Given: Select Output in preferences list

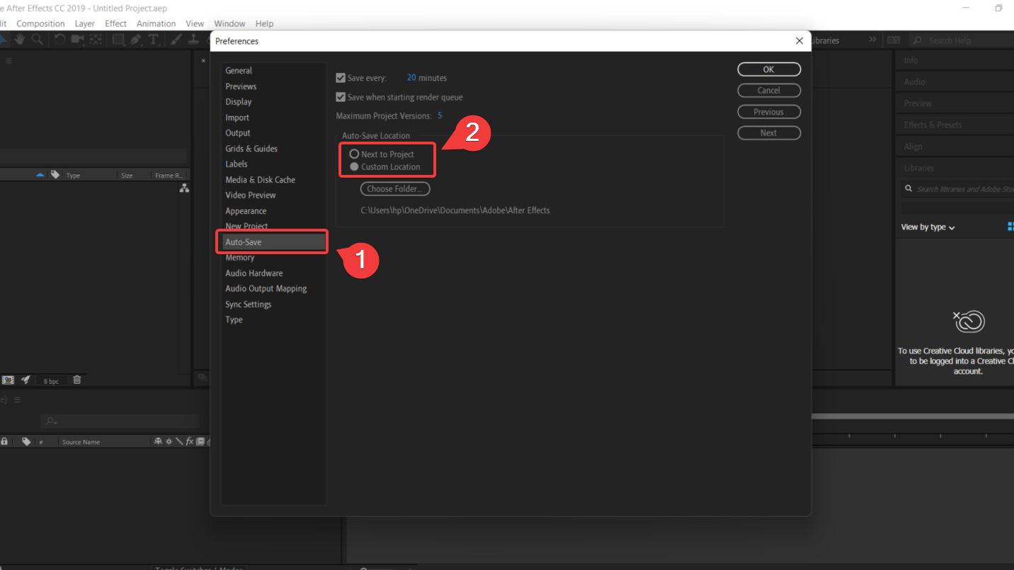Looking at the screenshot, I should pyautogui.click(x=238, y=133).
